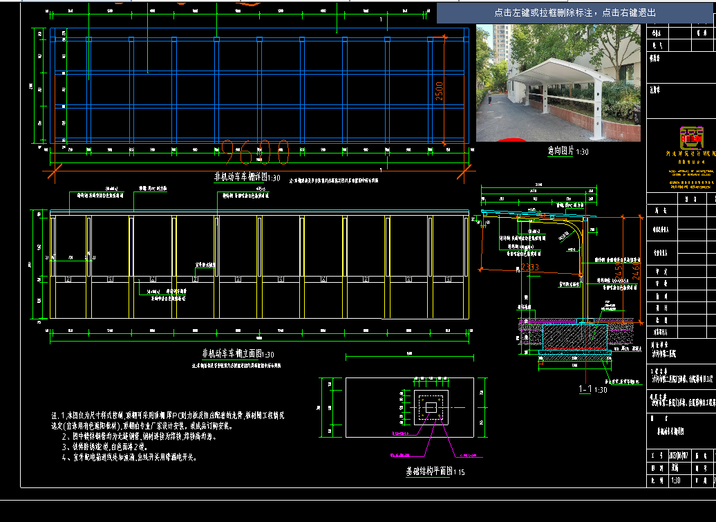Click note line 3 about 防锈漆
Screen dimensions: 716x522
coord(104,447)
